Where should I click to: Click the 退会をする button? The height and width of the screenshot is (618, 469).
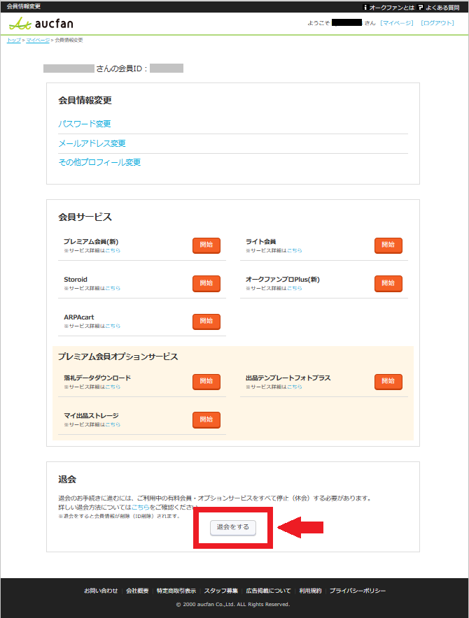point(233,527)
